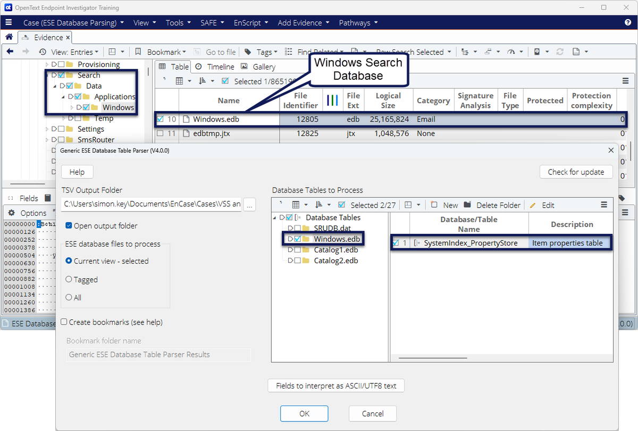Click the sort icon in Evidence table toolbar
This screenshot has height=431, width=638.
(x=202, y=81)
